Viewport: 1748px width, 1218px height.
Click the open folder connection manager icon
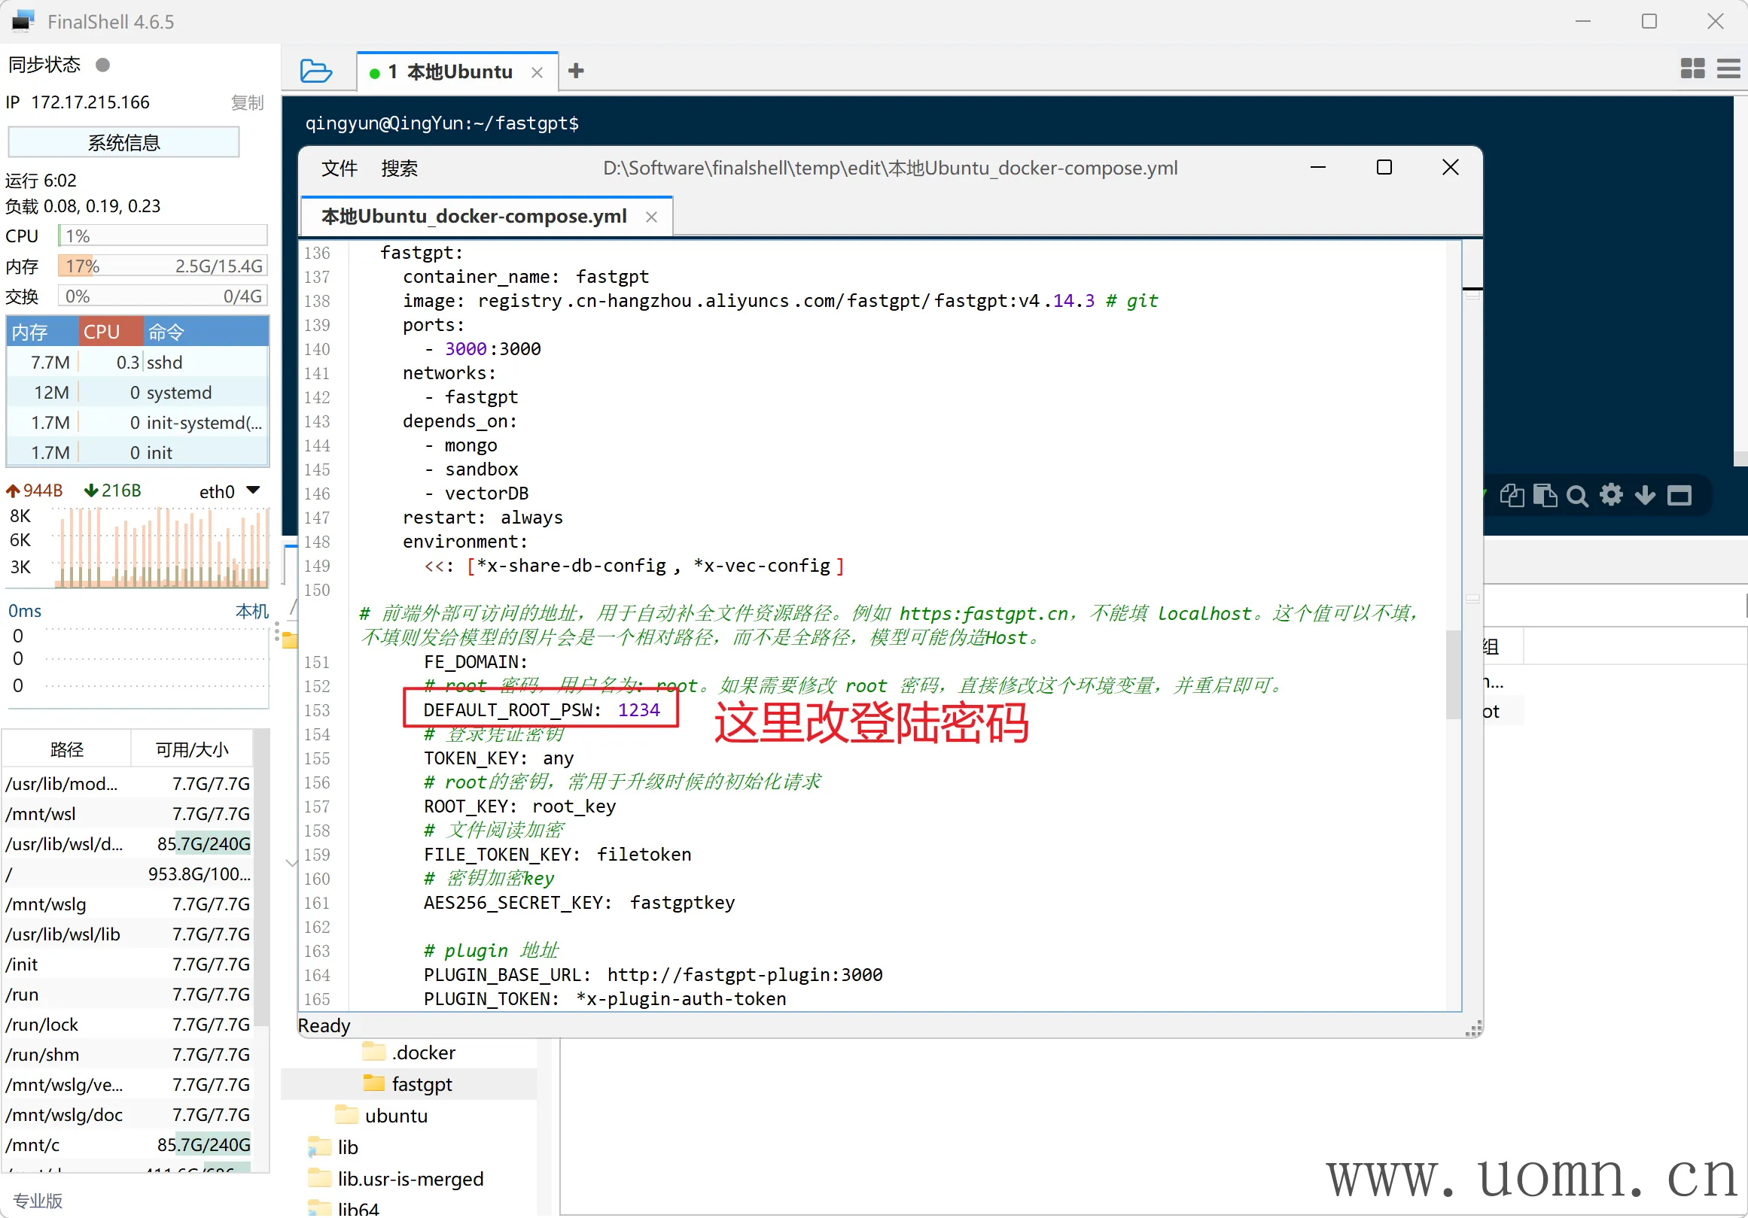point(316,71)
